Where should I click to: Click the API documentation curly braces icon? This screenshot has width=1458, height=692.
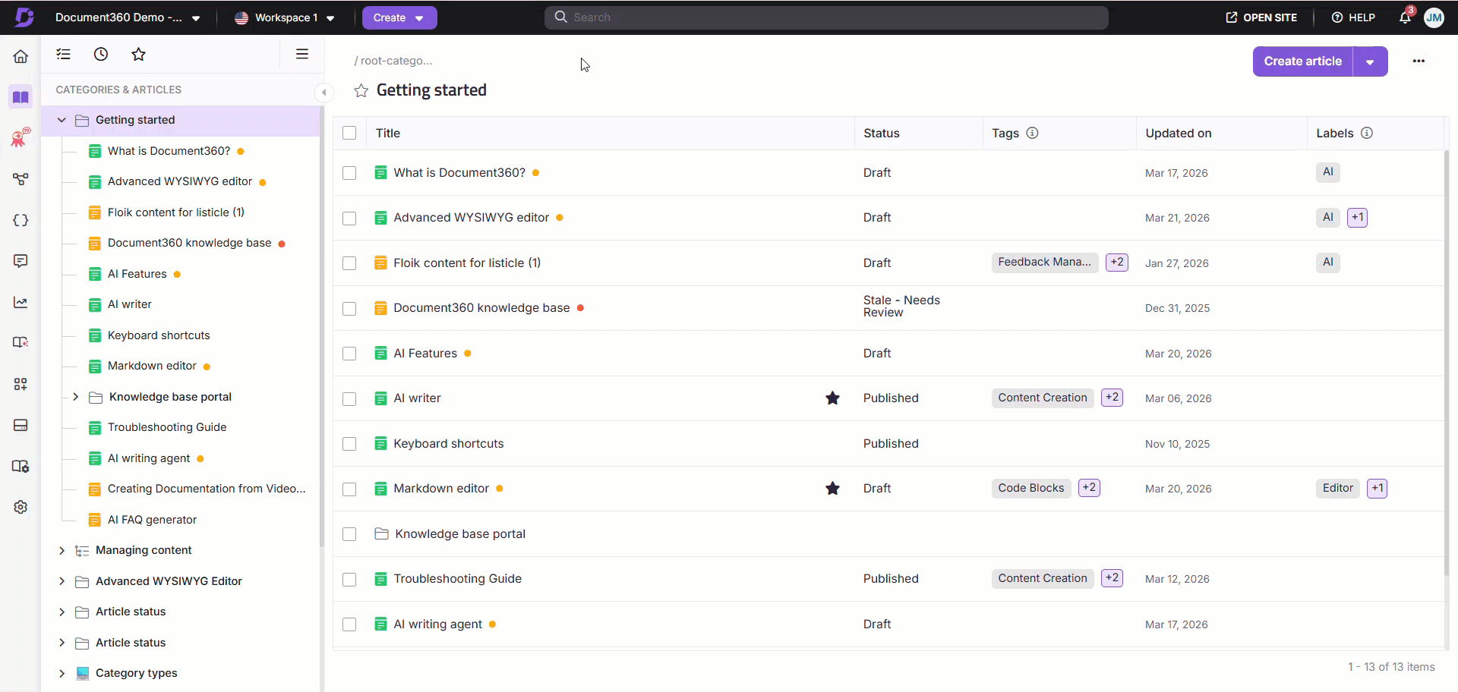click(21, 220)
